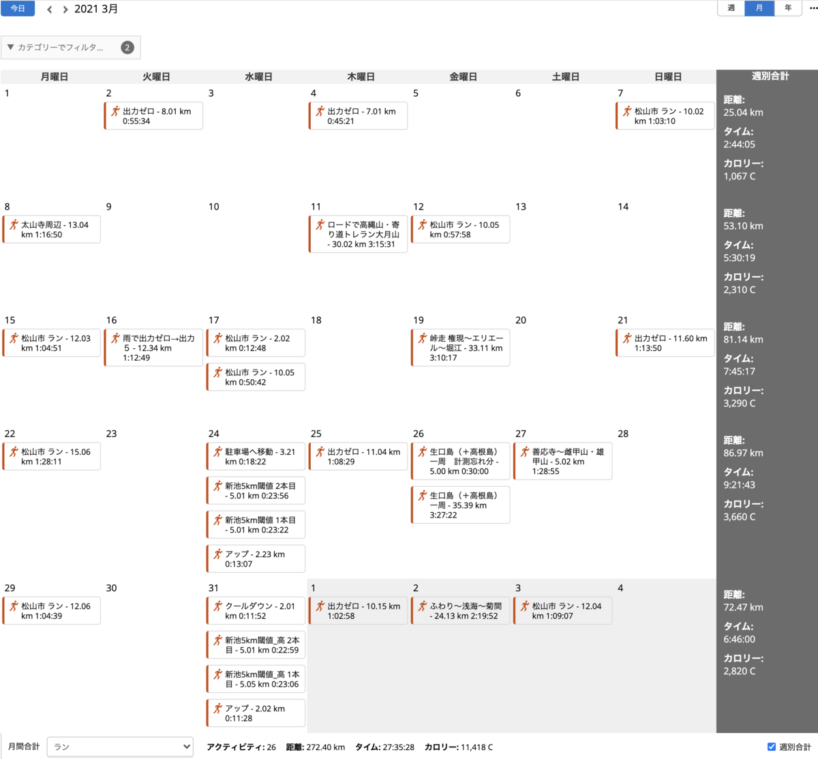Click run icon of 駐車場へ移動 3.21 km
The width and height of the screenshot is (818, 759).
point(217,451)
